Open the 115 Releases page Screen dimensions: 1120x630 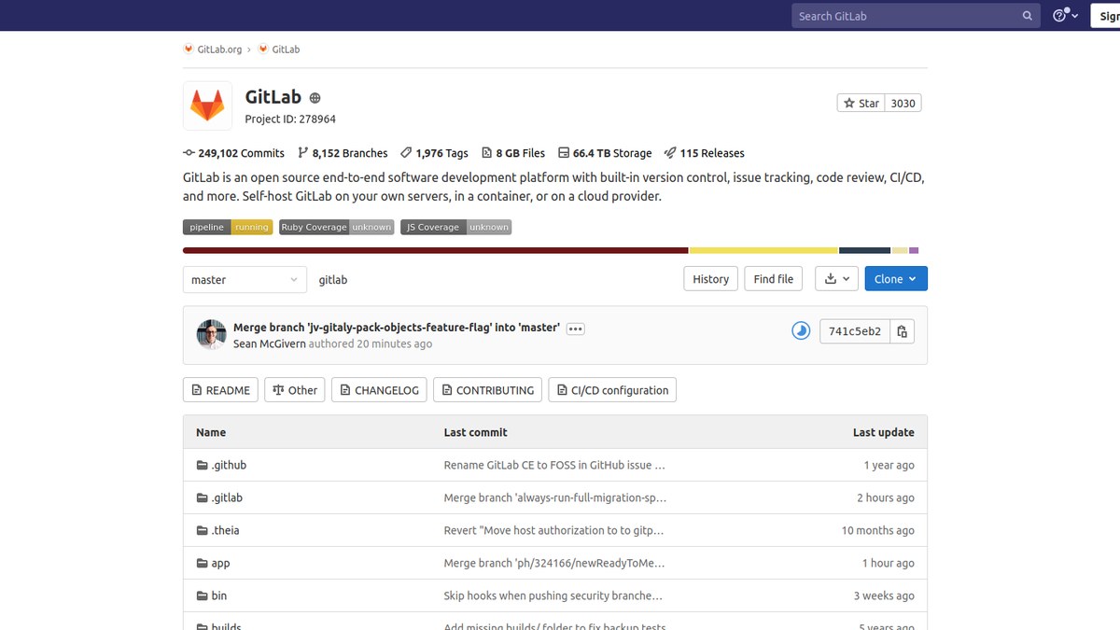(705, 153)
